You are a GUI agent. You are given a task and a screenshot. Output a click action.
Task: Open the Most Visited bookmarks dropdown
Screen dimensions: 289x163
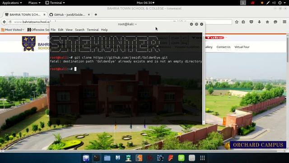(x=13, y=29)
